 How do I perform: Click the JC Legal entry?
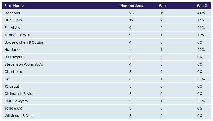click(12, 86)
